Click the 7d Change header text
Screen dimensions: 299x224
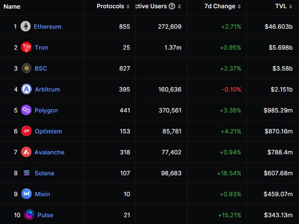tap(220, 6)
